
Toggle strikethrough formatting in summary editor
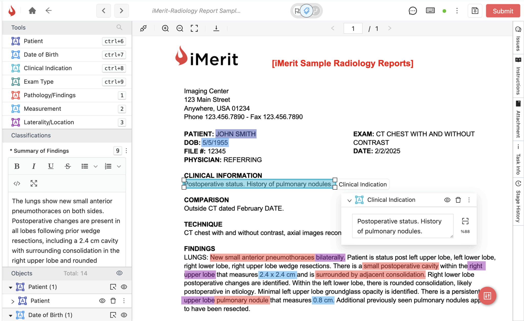tap(68, 166)
